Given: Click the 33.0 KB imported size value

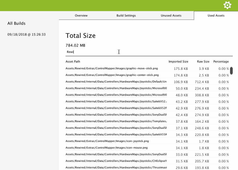Looking at the screenshot, I should [x=182, y=155].
